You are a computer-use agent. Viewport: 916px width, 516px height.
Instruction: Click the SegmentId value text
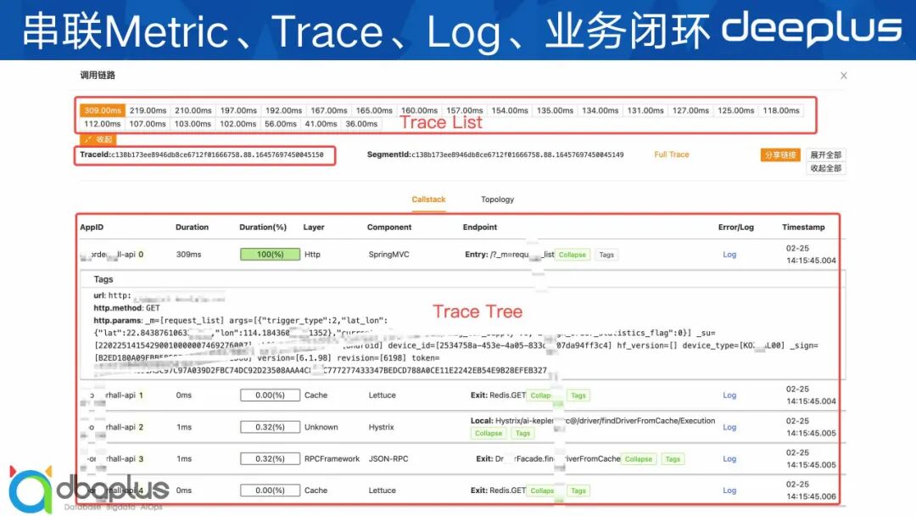(x=517, y=154)
